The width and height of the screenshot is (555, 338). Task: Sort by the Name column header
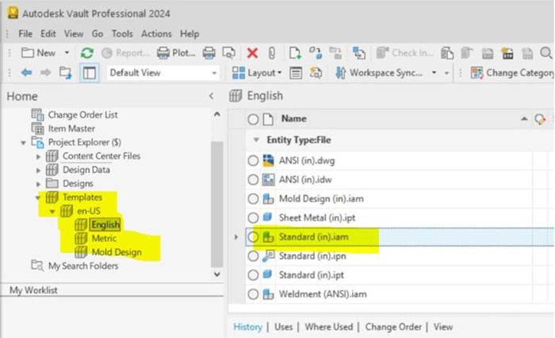pos(294,119)
